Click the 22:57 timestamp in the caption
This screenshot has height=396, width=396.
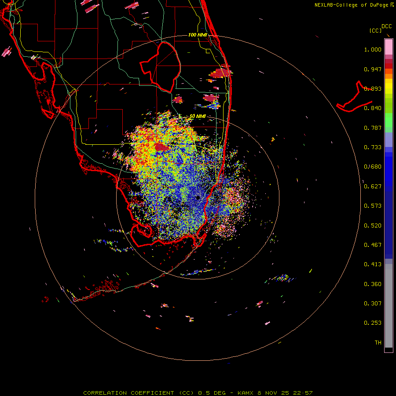[303, 393]
